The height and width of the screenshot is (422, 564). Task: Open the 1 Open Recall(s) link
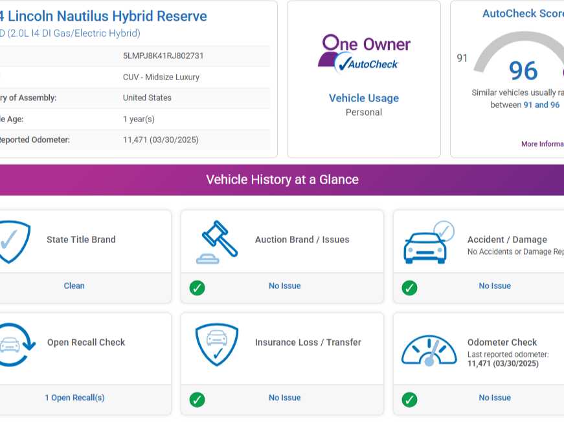(x=74, y=397)
